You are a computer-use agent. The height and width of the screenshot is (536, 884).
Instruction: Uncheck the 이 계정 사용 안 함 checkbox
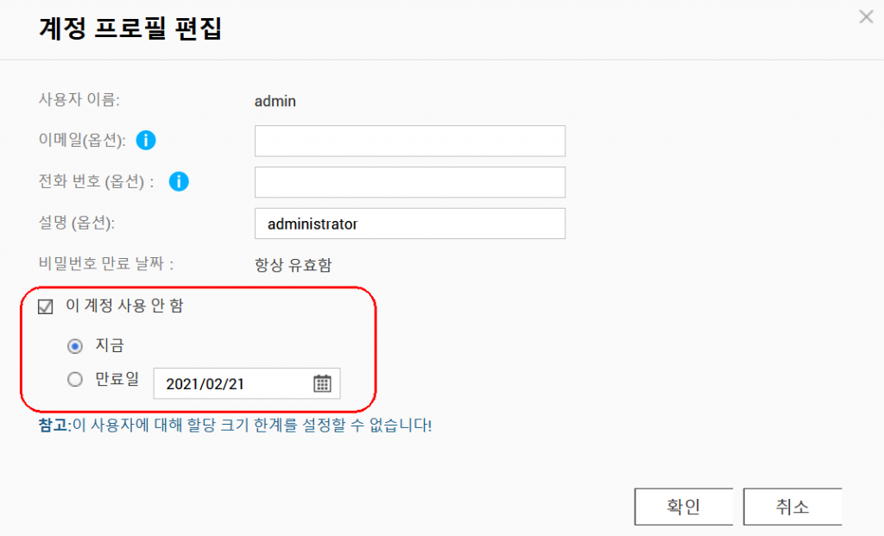pos(45,306)
